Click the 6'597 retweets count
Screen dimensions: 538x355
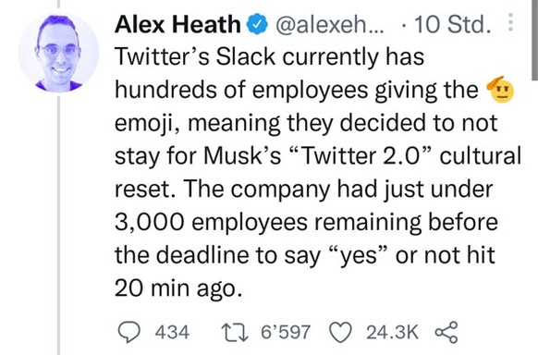(286, 332)
